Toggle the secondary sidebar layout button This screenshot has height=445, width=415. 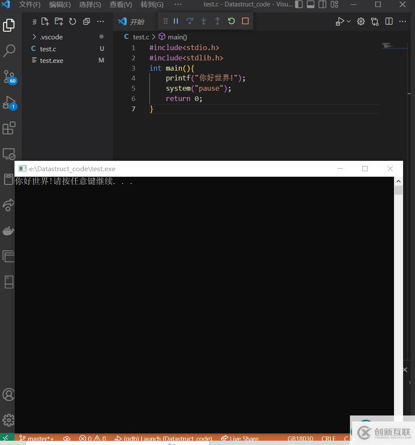pos(322,4)
